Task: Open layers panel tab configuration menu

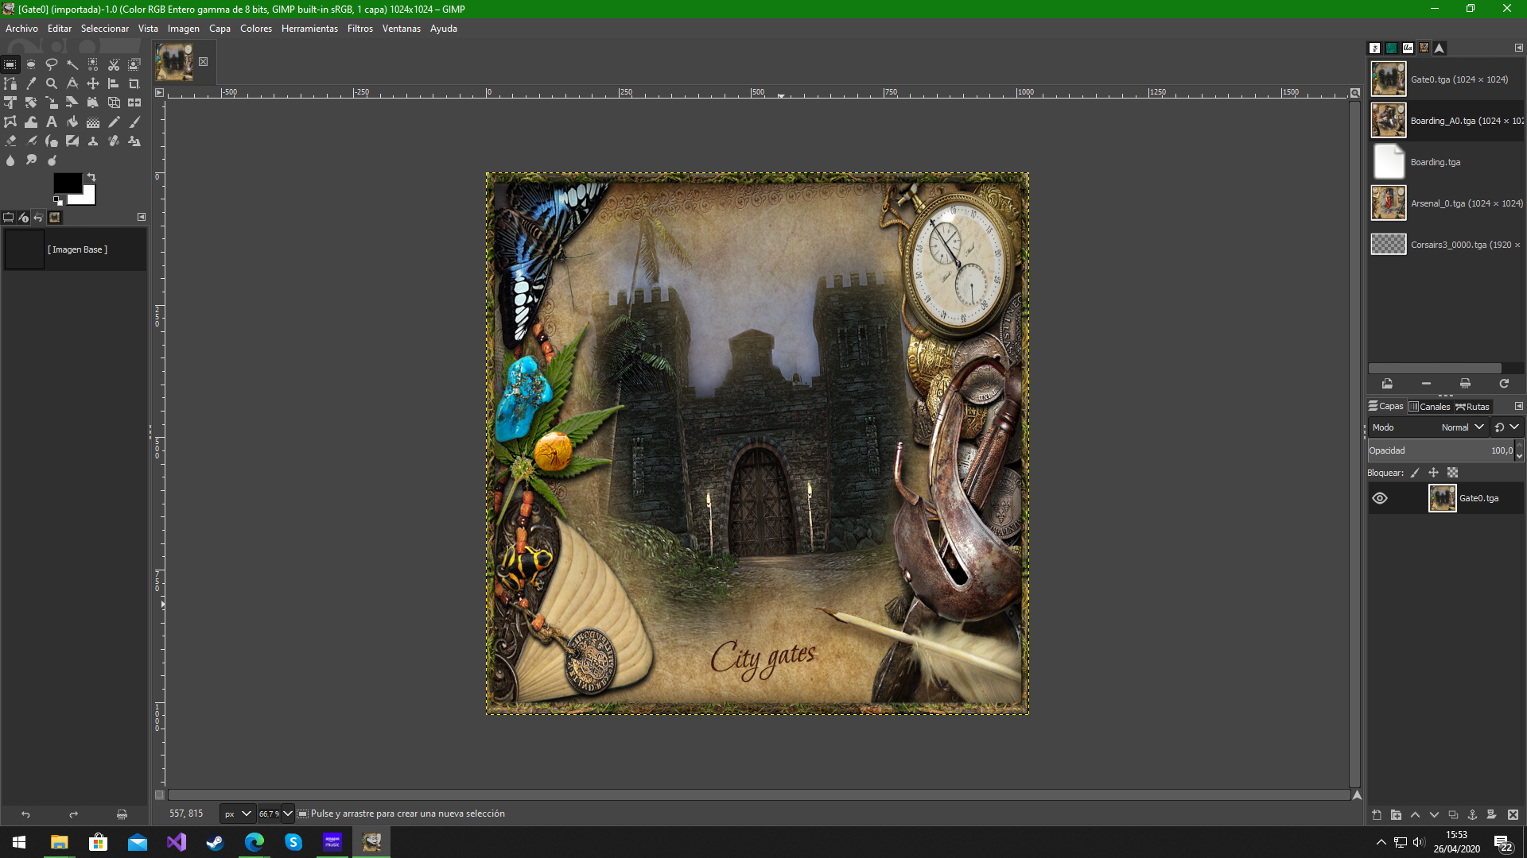Action: coord(1518,406)
